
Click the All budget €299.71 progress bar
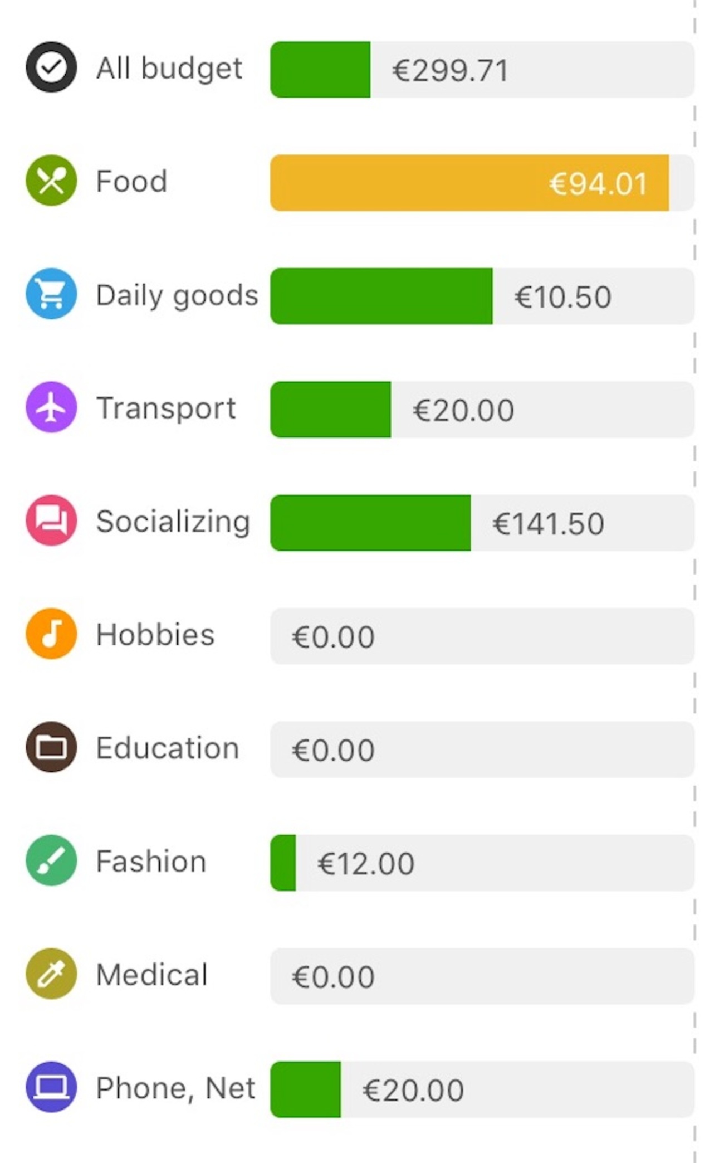click(482, 70)
